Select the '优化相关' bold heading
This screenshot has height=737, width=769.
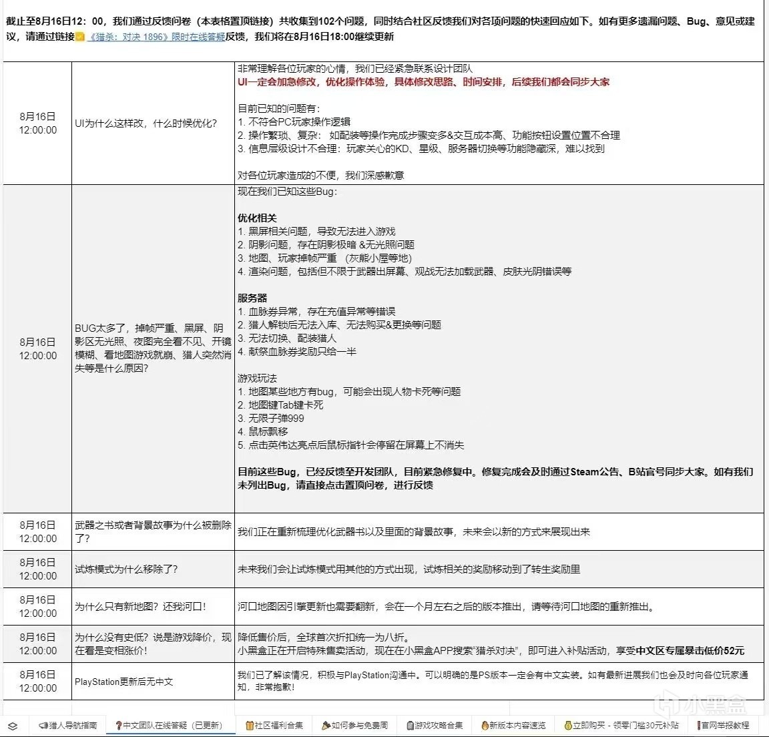tap(257, 218)
